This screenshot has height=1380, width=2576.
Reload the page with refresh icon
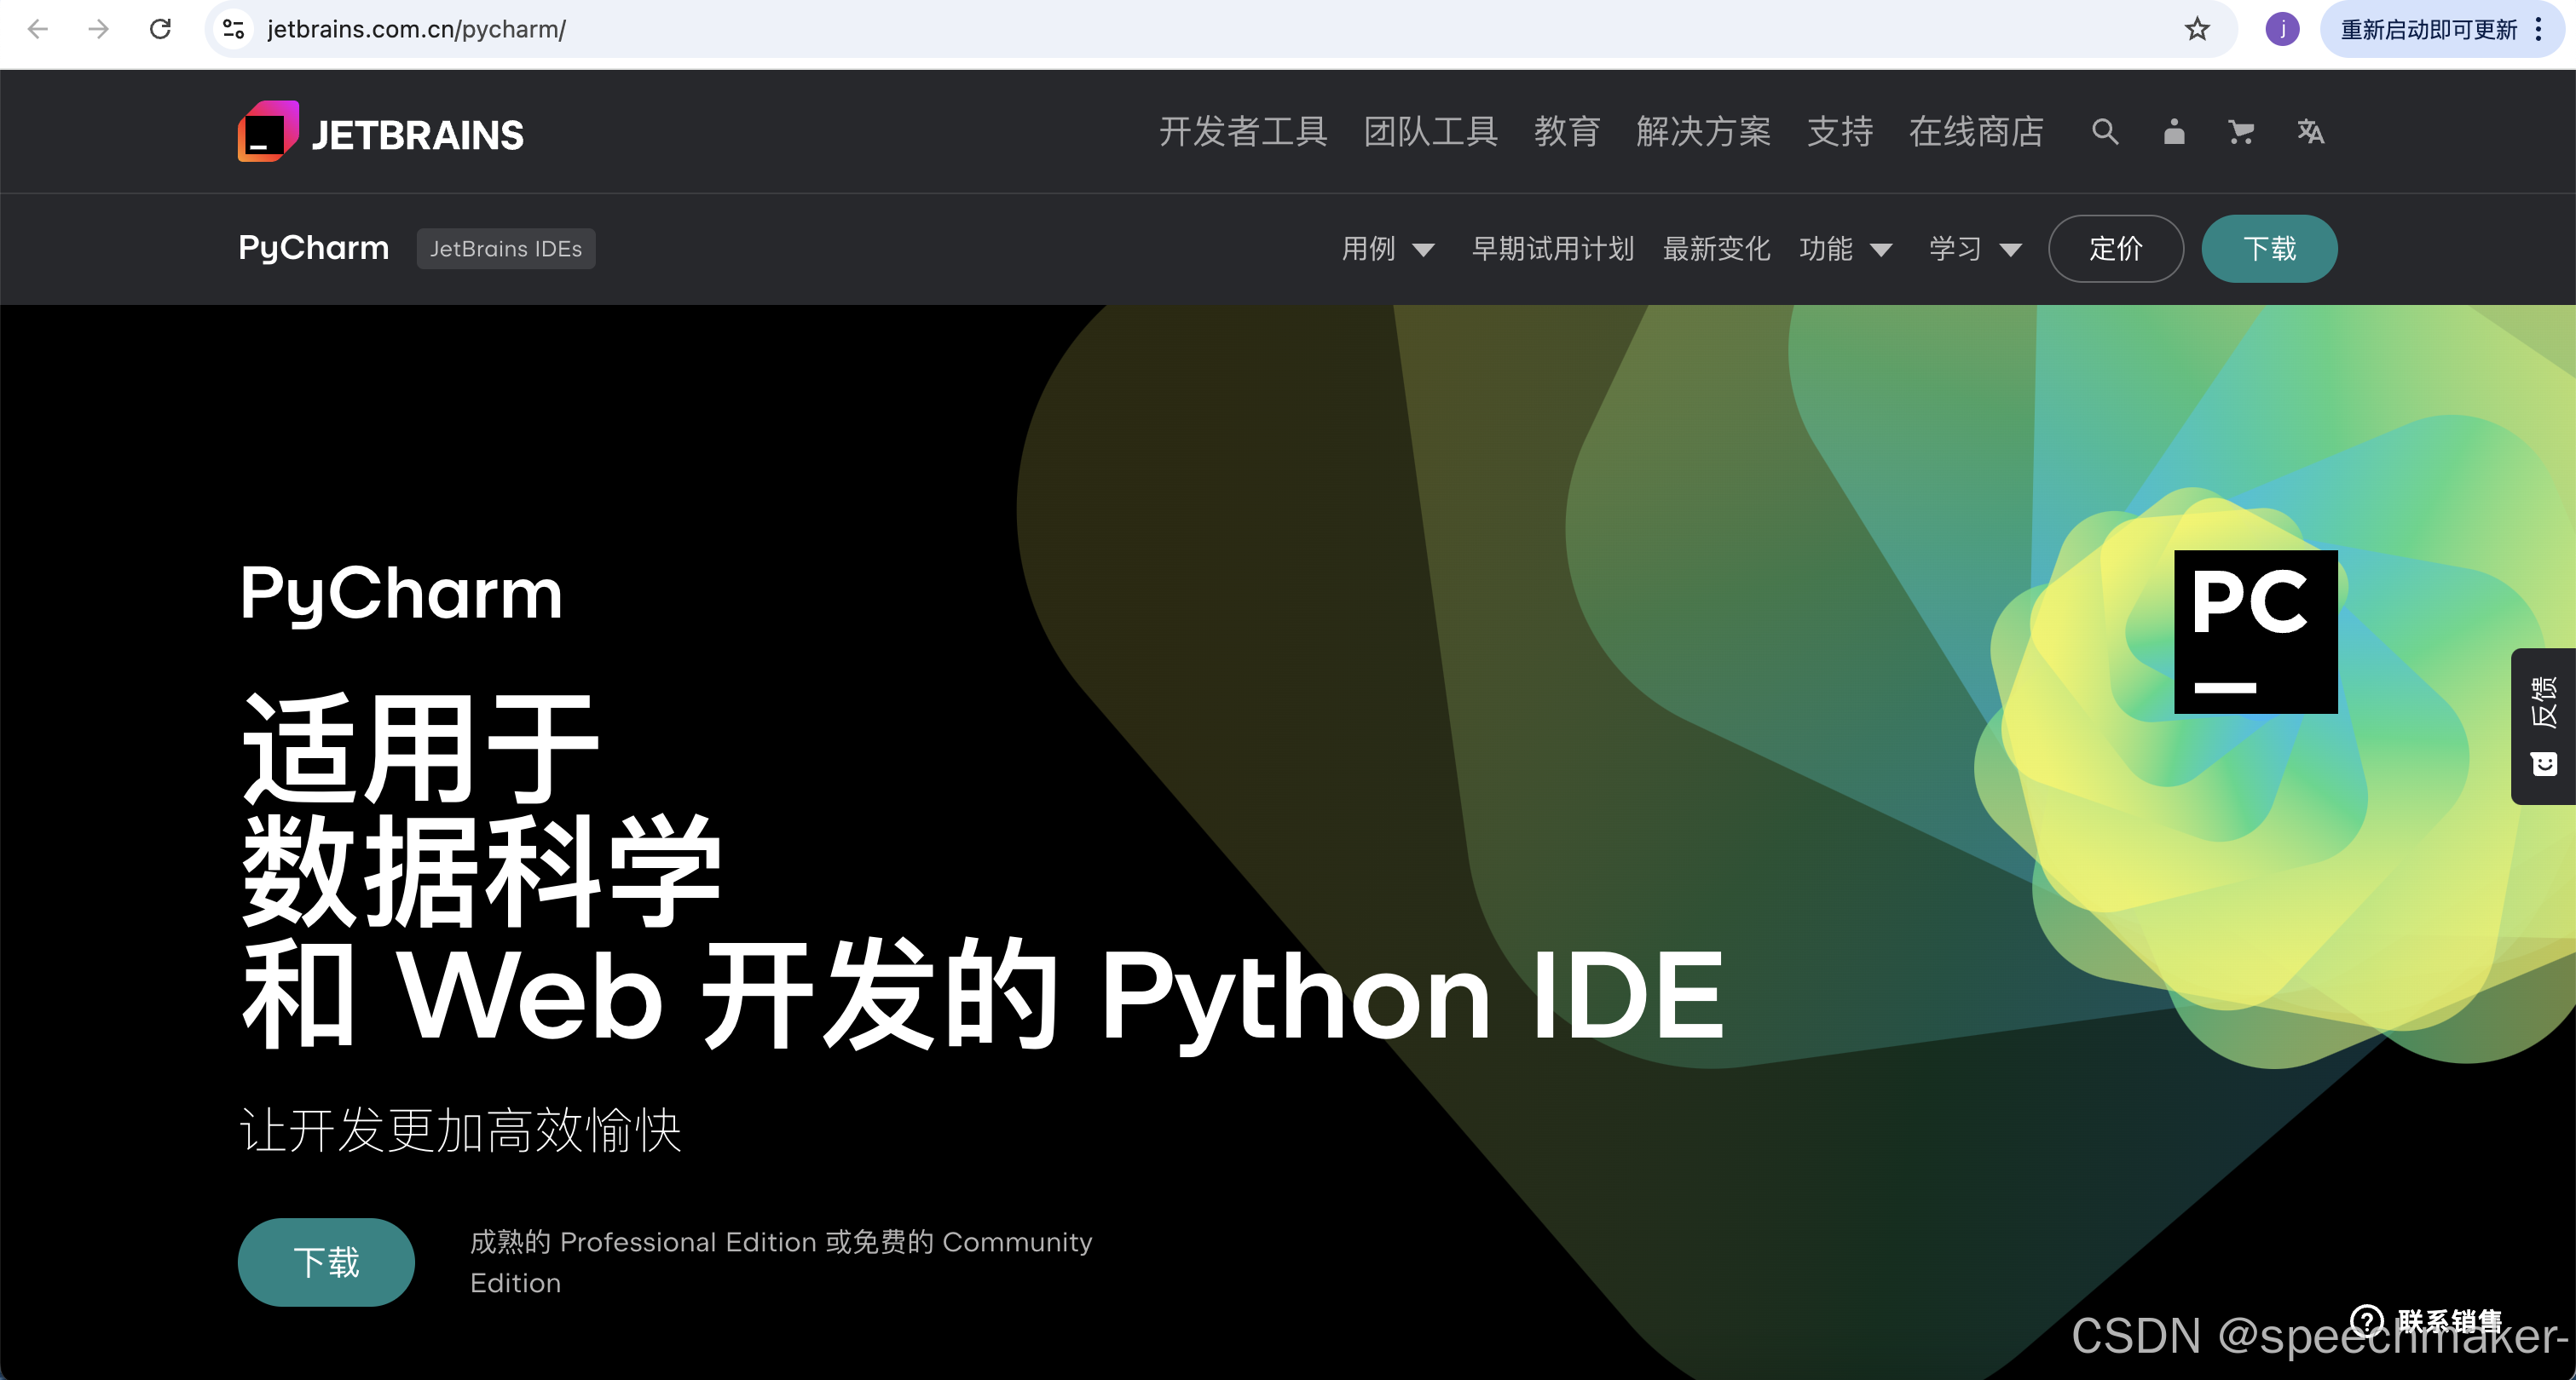160,29
